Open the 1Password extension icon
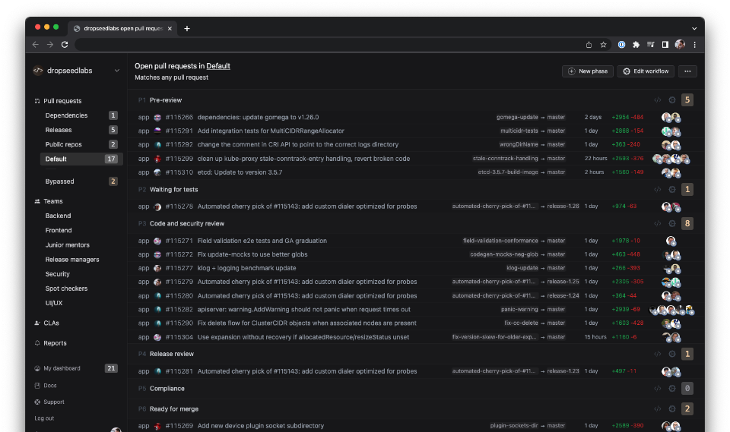This screenshot has width=730, height=432. [621, 45]
